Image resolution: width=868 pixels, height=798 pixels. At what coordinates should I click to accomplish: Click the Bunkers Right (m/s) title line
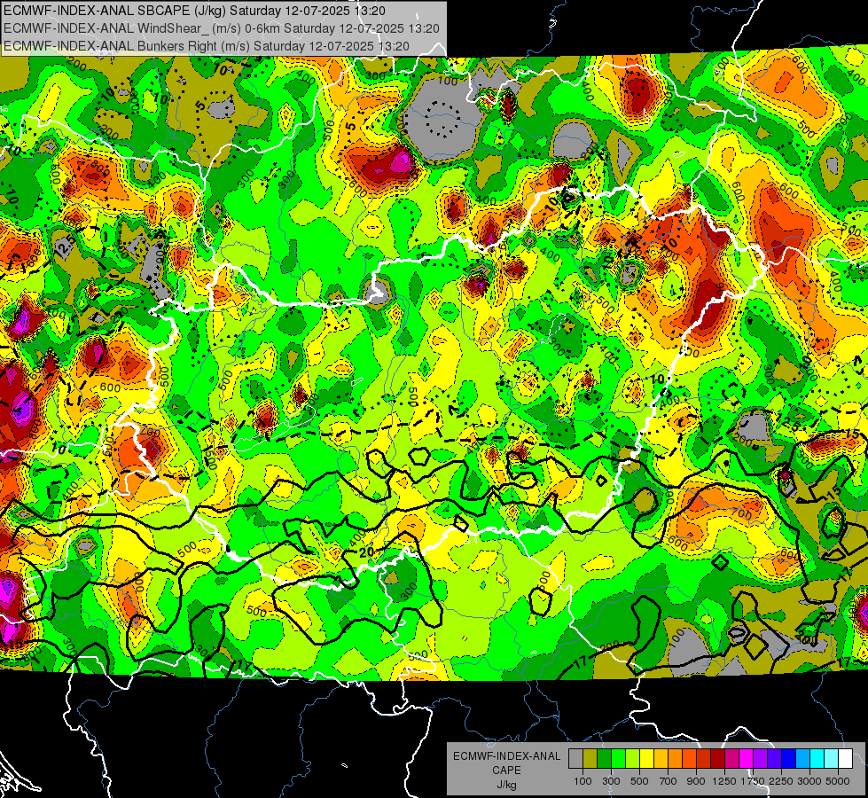(x=206, y=46)
